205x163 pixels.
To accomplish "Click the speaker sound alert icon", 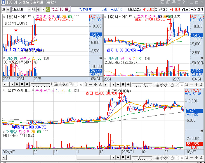I will pos(39,9).
